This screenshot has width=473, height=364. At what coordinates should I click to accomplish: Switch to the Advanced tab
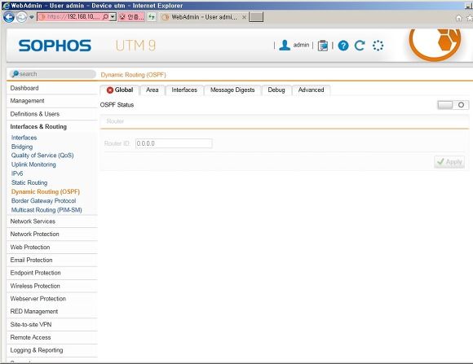tap(311, 90)
